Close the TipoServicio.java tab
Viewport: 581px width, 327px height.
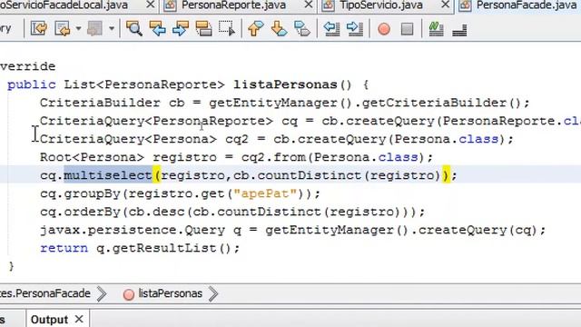(446, 5)
